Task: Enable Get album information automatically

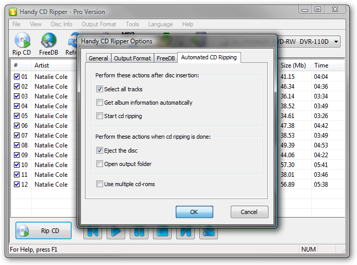Action: 99,102
